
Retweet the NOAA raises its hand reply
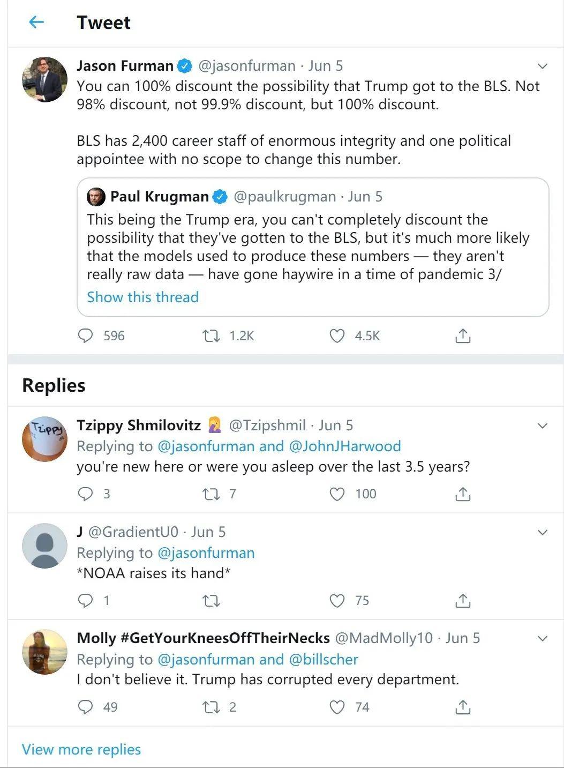[211, 601]
